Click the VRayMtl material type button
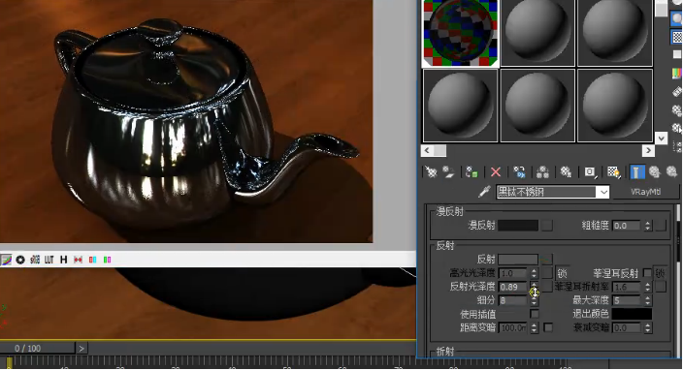Screen dimensions: 683x370 coord(645,192)
